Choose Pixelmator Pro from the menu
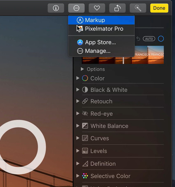 (x=101, y=29)
